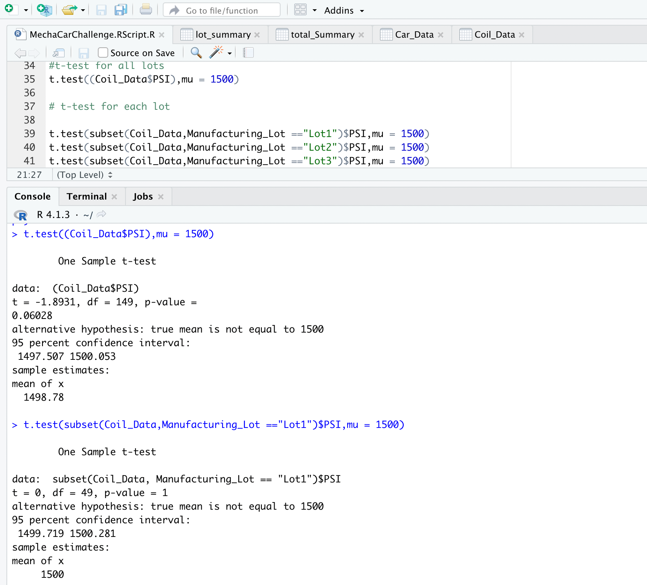Close the lot_summary tab
Image resolution: width=647 pixels, height=585 pixels.
[x=259, y=34]
